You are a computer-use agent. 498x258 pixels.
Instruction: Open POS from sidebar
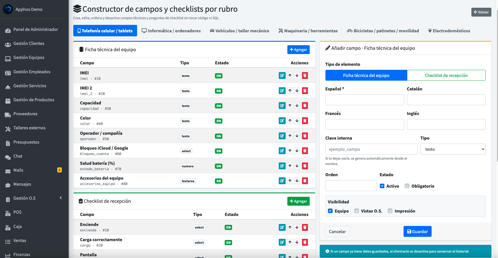(34, 212)
